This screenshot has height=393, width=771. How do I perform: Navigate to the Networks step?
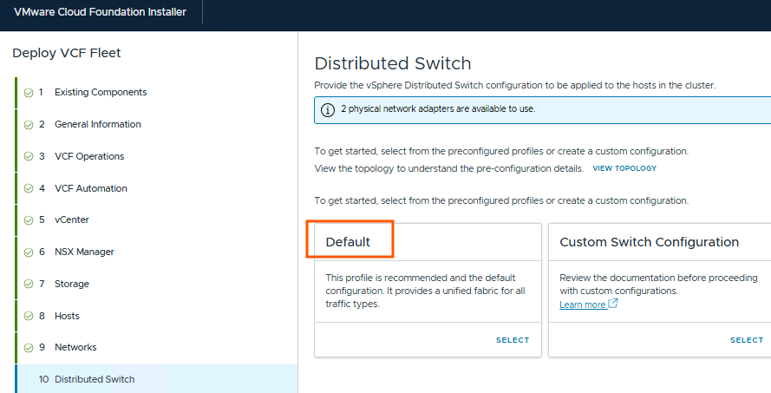tap(75, 347)
